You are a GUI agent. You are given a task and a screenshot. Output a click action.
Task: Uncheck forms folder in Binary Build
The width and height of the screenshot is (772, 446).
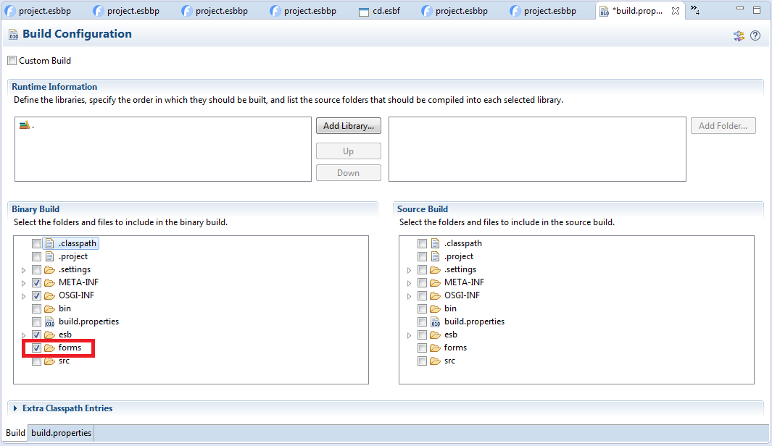click(36, 348)
